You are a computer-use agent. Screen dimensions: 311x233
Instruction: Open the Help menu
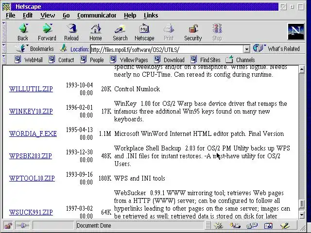[x=130, y=16]
